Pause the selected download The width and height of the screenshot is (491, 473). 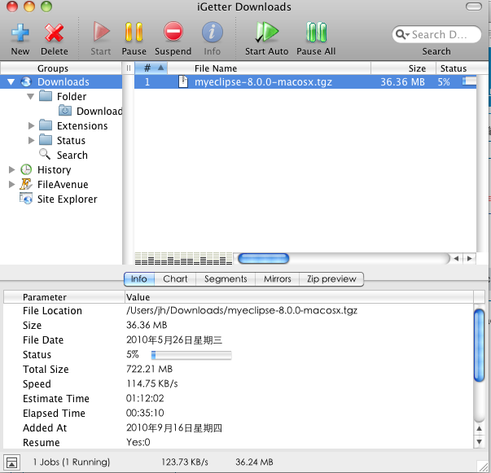134,32
